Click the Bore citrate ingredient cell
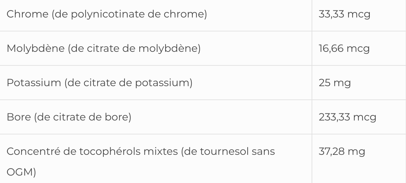 point(69,117)
